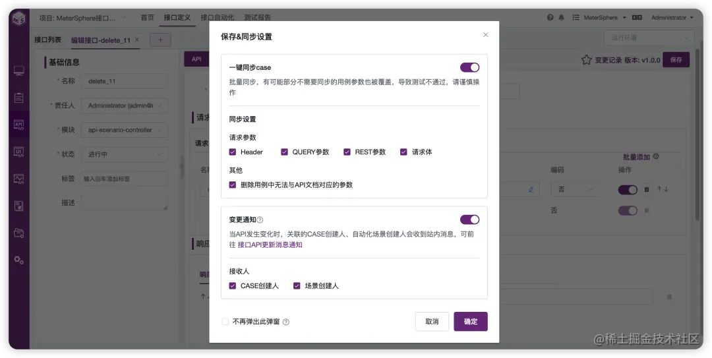Uncheck 删除用例中无法与API文档对应的参数
Viewport: 712px width, 358px height.
[233, 185]
